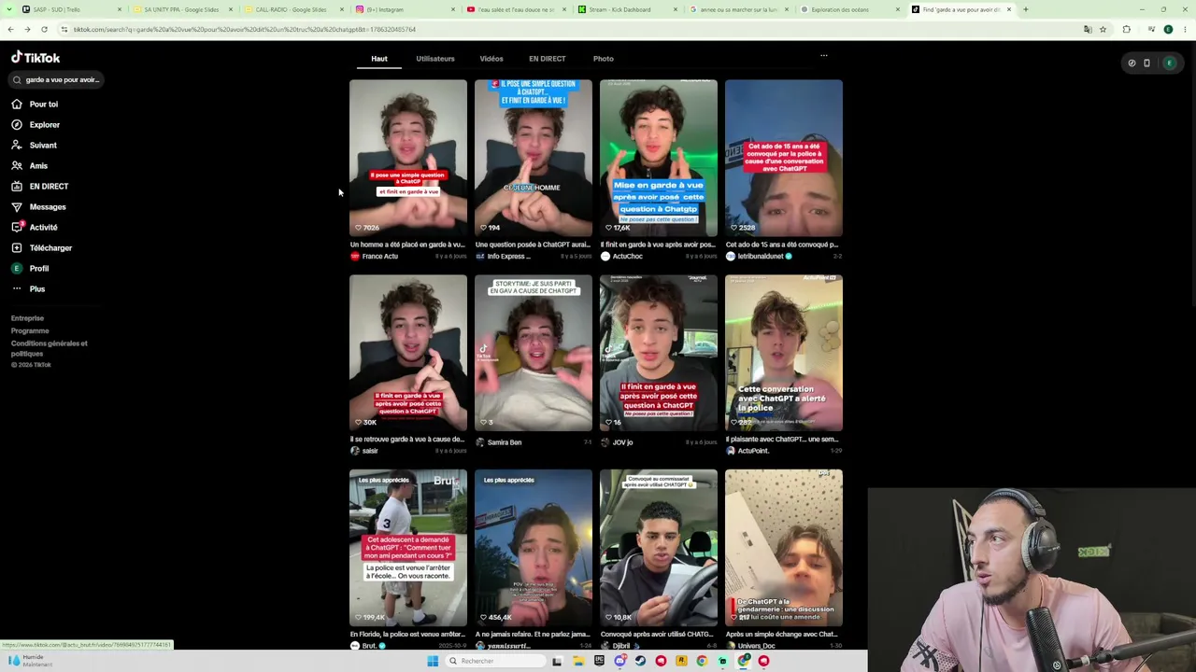Open Steam from the taskbar

(640, 661)
